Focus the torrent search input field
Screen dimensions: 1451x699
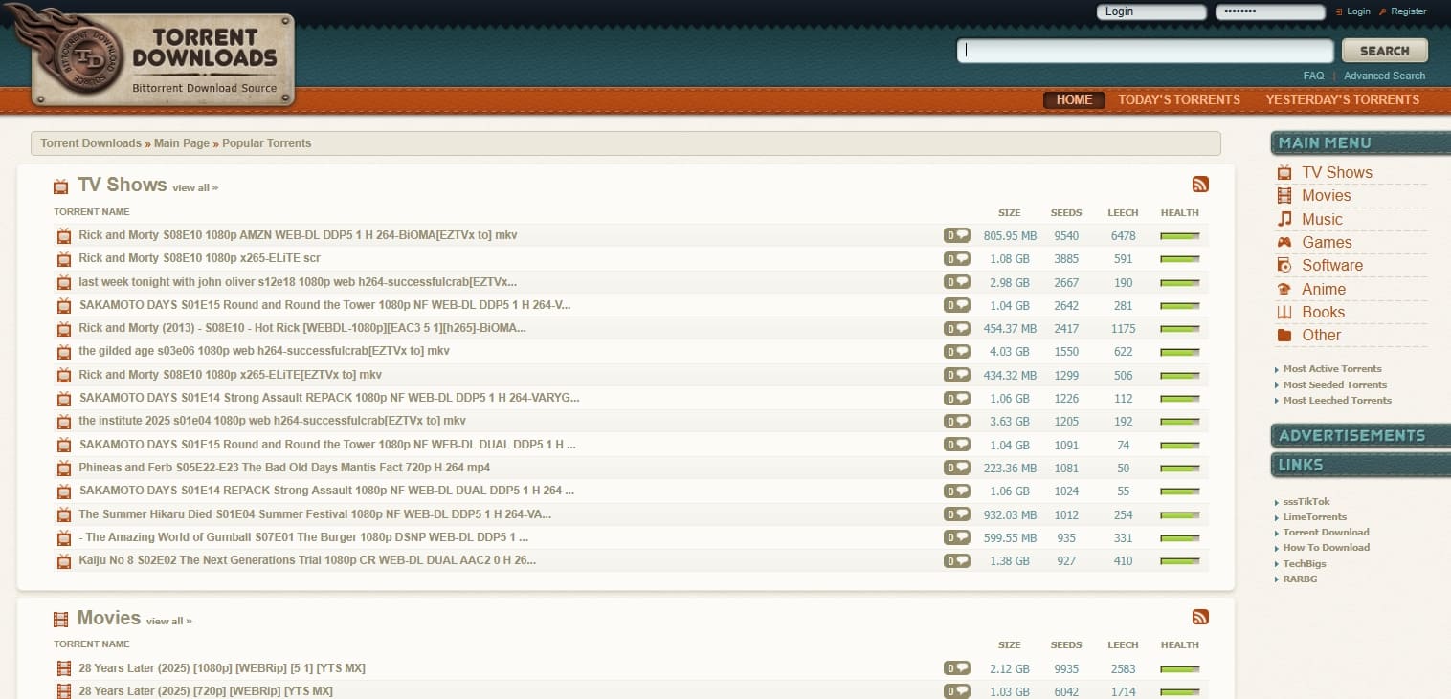1145,51
